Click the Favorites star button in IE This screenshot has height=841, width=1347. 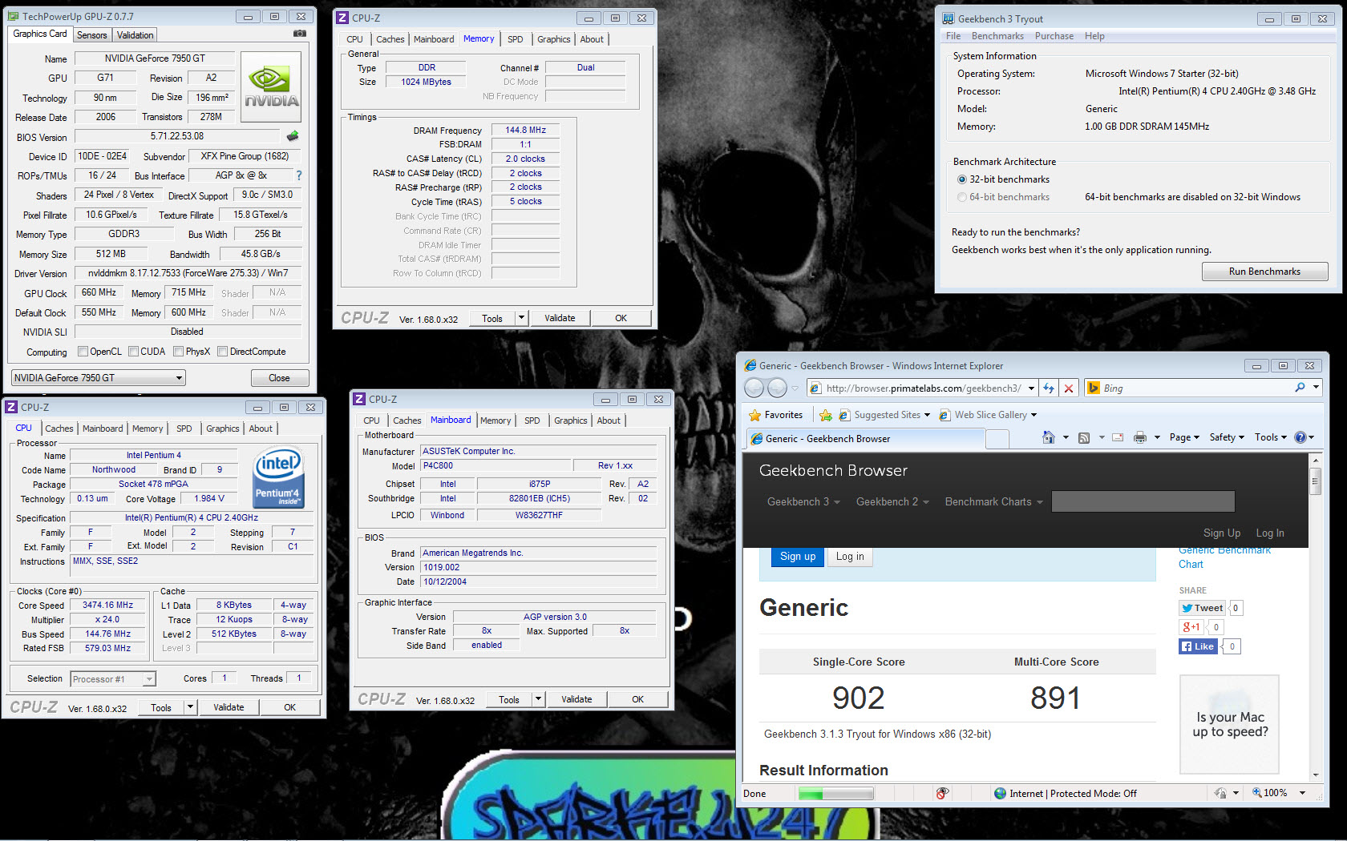coord(775,415)
